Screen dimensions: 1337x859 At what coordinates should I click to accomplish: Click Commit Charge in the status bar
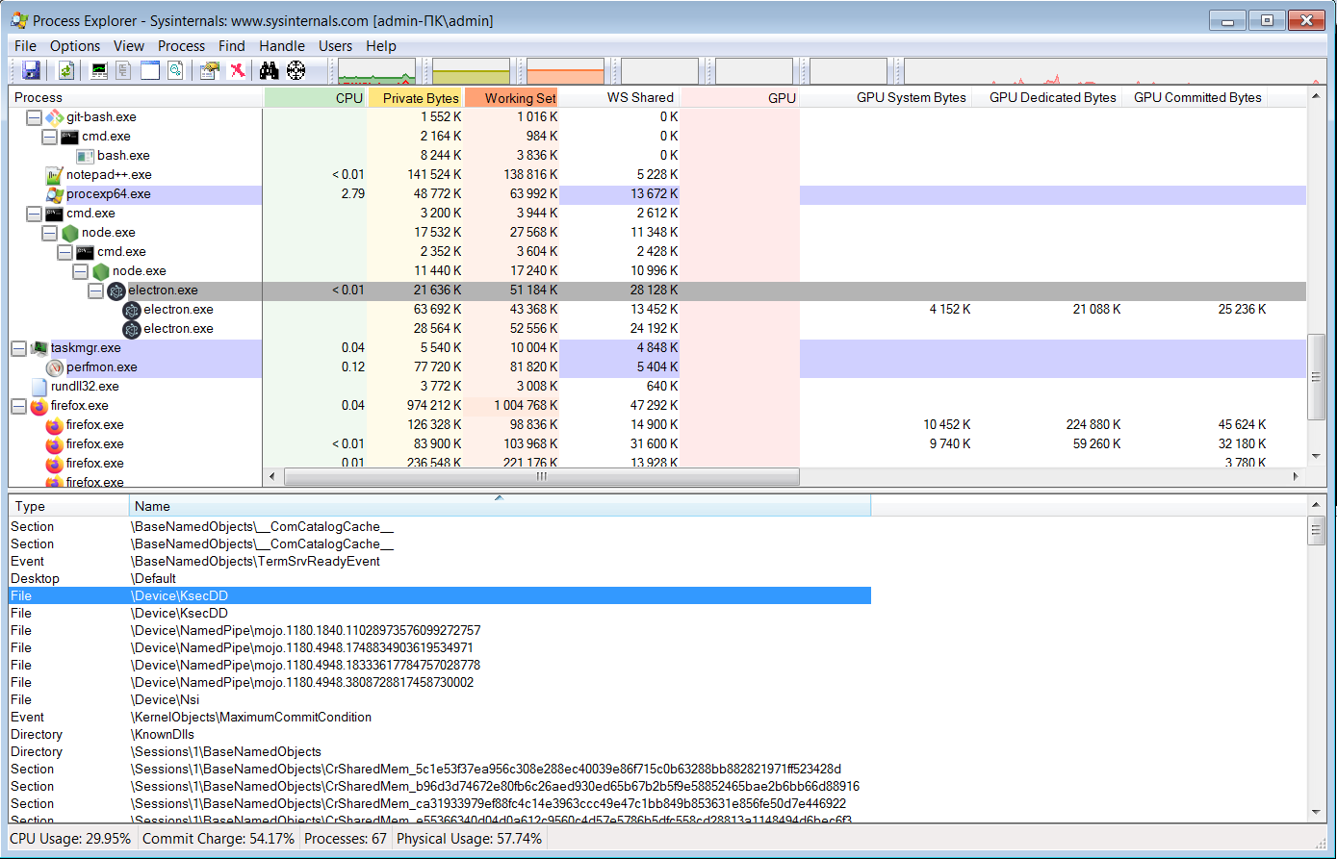(218, 839)
